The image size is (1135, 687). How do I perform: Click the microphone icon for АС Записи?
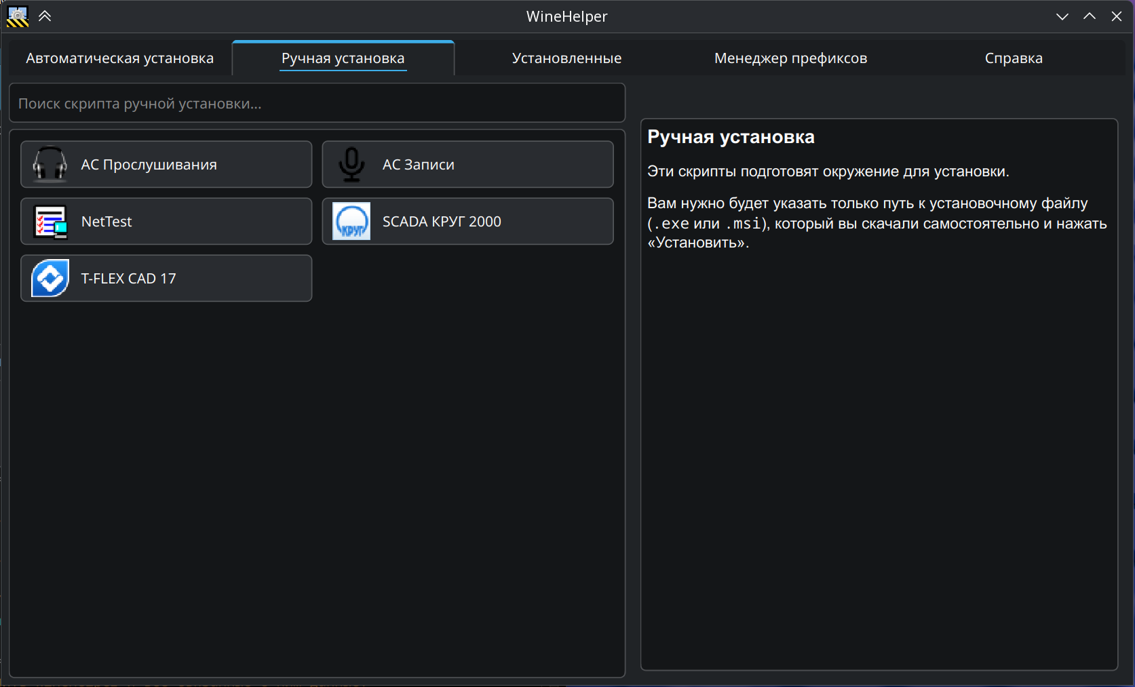pos(351,164)
